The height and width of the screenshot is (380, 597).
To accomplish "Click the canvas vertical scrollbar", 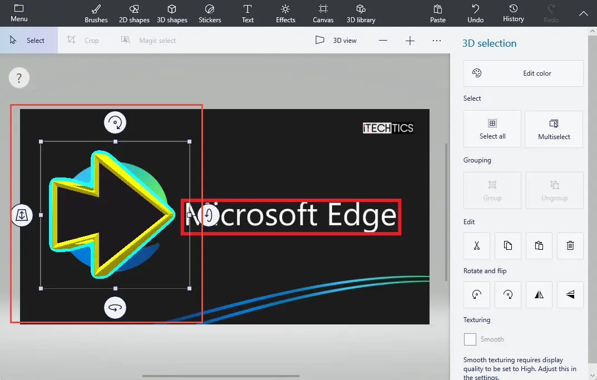I will click(x=446, y=212).
